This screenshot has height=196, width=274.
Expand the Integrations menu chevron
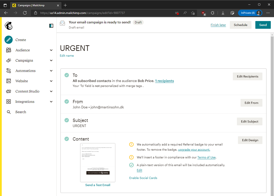pyautogui.click(x=51, y=102)
